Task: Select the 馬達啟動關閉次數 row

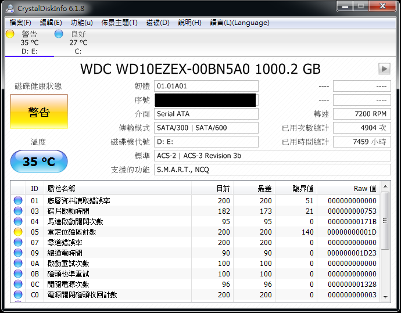Action: [196, 221]
